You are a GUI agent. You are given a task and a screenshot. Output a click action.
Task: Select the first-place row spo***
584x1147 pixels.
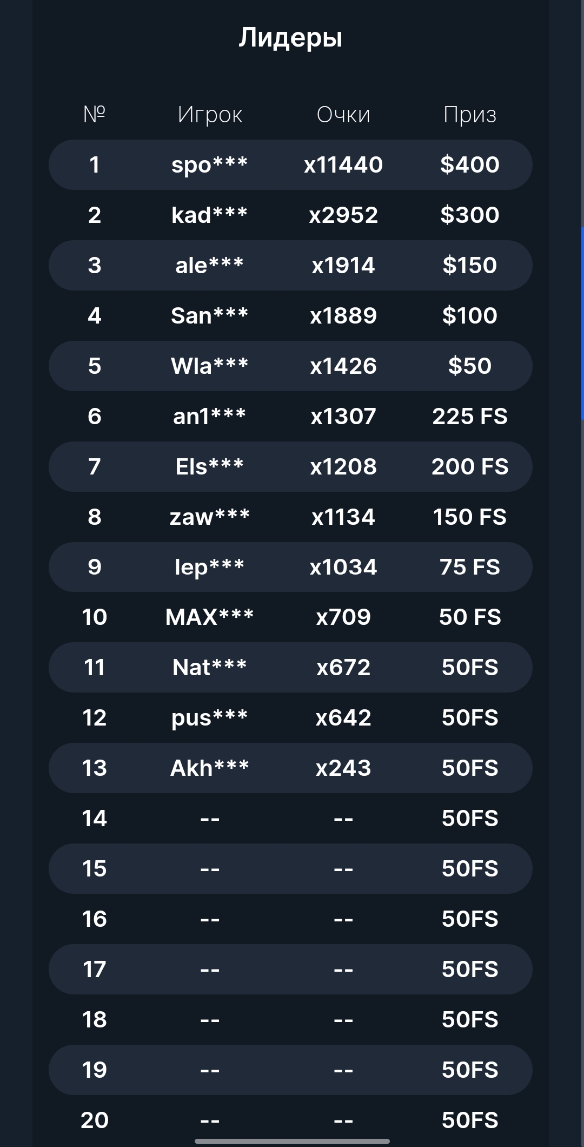290,164
